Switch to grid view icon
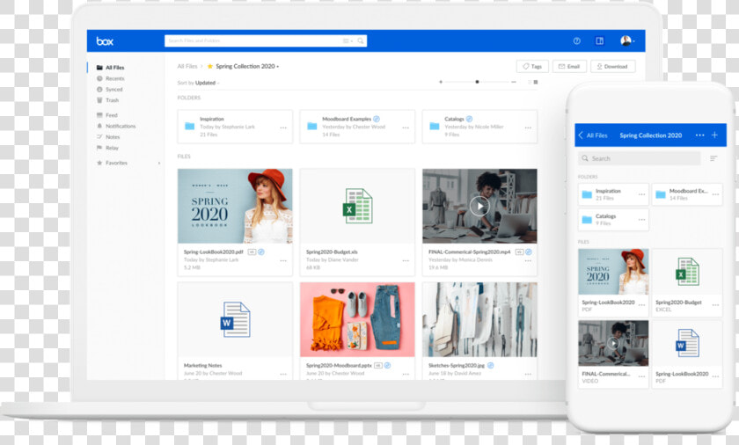The height and width of the screenshot is (445, 739). 536,82
